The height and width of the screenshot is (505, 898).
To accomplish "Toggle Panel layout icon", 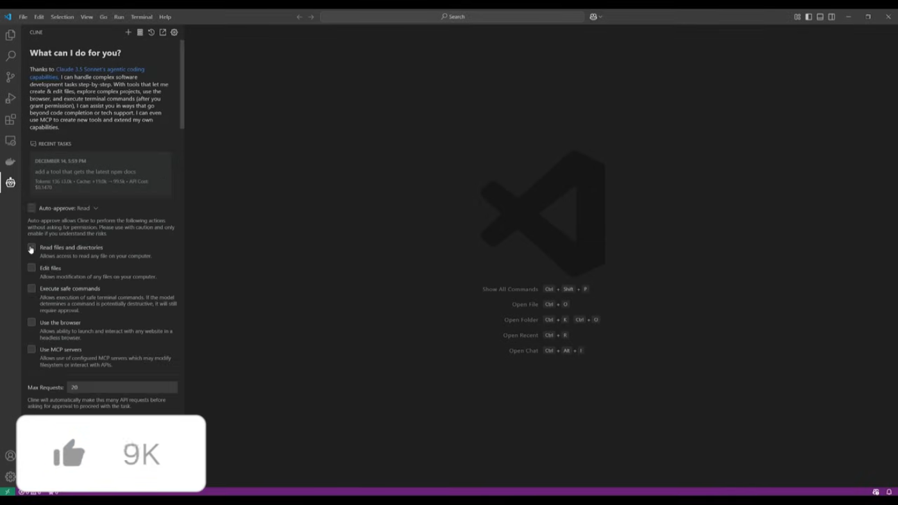I will tap(820, 17).
